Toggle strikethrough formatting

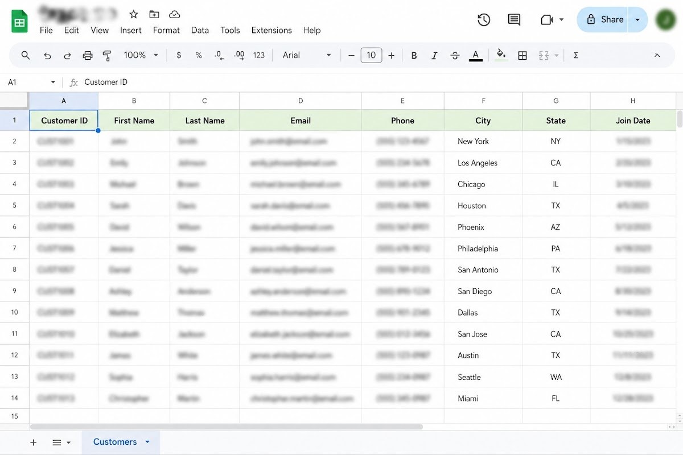pyautogui.click(x=455, y=55)
